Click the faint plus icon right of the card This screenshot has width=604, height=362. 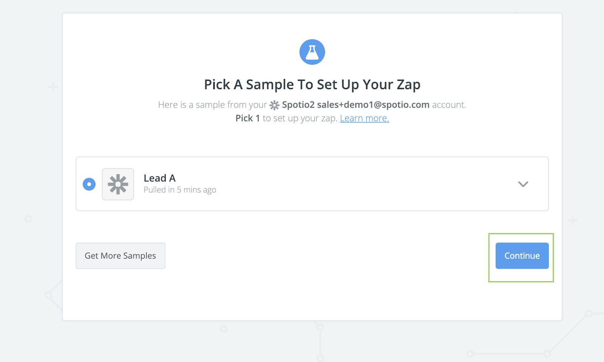572,220
